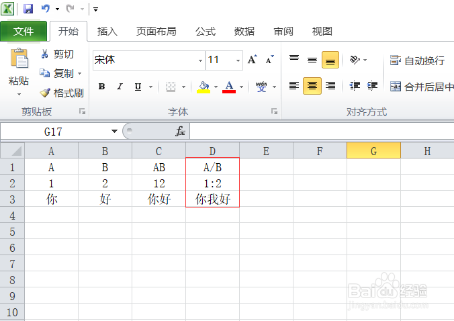Apply cell borders icon
Image resolution: width=454 pixels, height=321 pixels.
click(171, 87)
